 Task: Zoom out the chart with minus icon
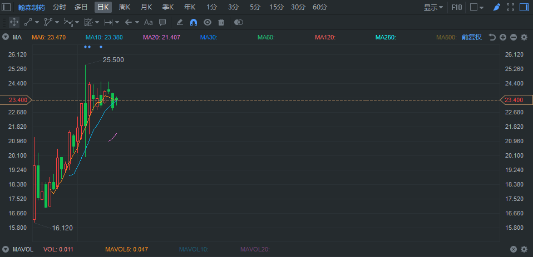(514, 37)
